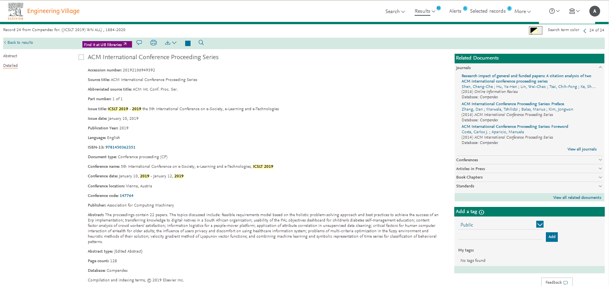Screen dimensions: 609x286
Task: Click 'Publisher: Association for Computing Machinery' text
Action: click(x=131, y=205)
